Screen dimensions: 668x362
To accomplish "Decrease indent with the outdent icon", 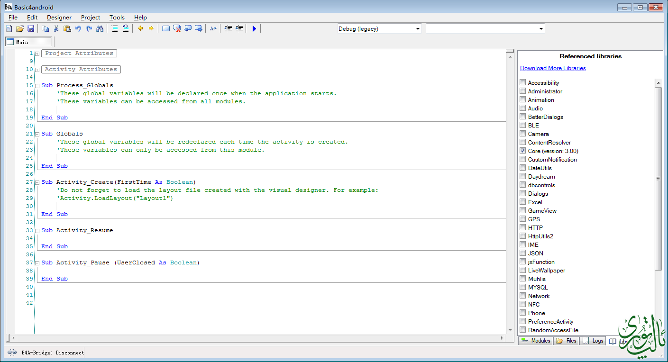I will click(229, 29).
